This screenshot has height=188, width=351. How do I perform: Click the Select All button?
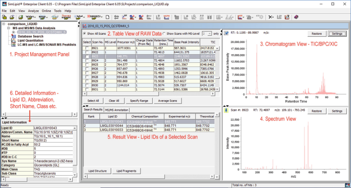tap(93, 101)
